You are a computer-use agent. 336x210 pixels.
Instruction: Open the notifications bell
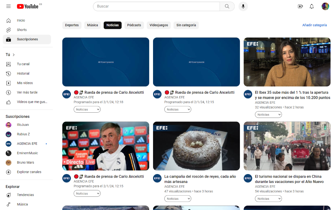(x=312, y=6)
